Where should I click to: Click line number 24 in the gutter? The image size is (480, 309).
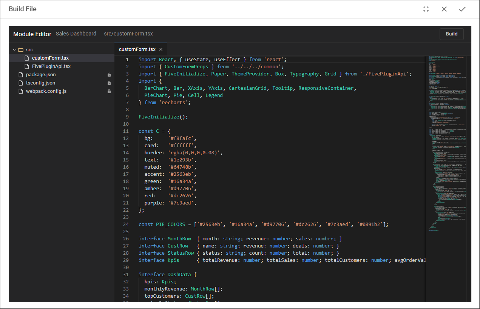point(126,224)
